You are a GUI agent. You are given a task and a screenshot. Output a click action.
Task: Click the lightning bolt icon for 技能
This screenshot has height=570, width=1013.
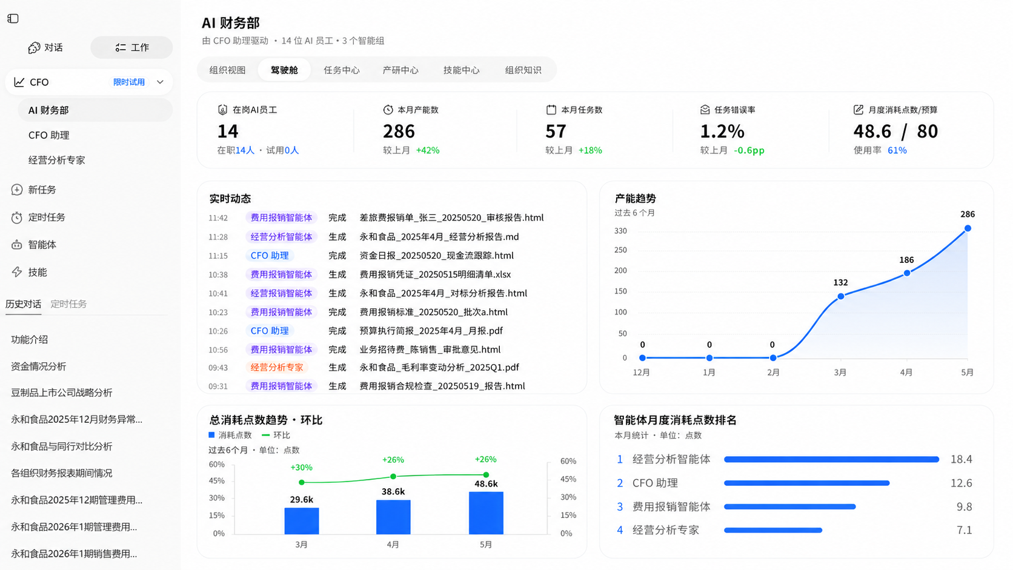tap(17, 272)
